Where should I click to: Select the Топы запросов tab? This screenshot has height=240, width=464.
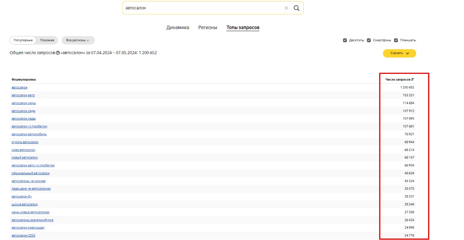point(243,28)
